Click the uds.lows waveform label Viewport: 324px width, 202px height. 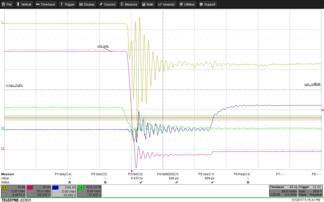tap(103, 46)
